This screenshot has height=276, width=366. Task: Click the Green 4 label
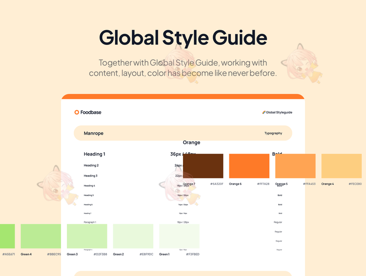[26, 255]
